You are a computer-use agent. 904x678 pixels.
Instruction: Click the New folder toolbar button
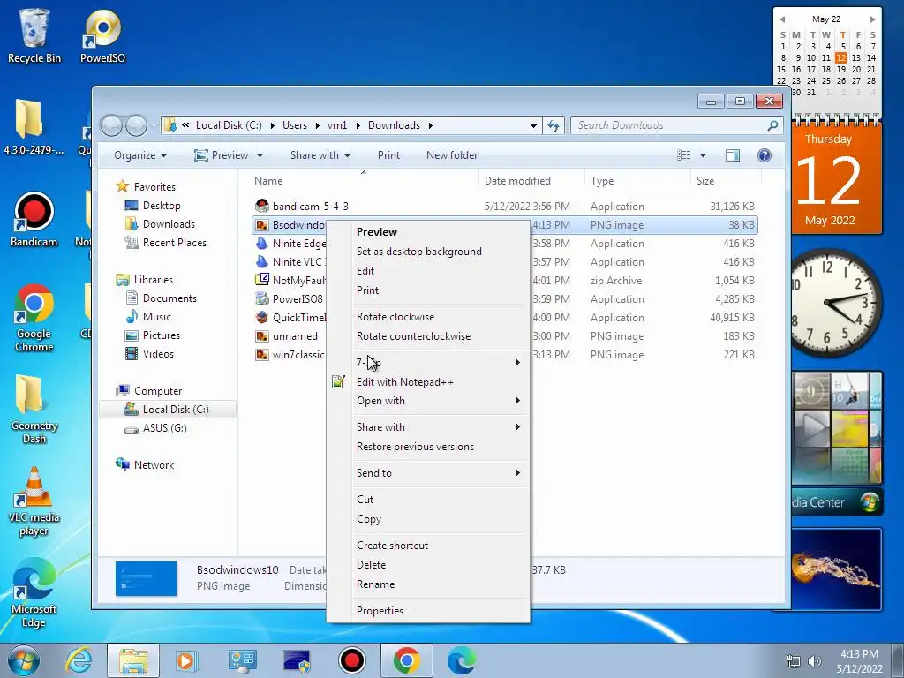pos(452,155)
